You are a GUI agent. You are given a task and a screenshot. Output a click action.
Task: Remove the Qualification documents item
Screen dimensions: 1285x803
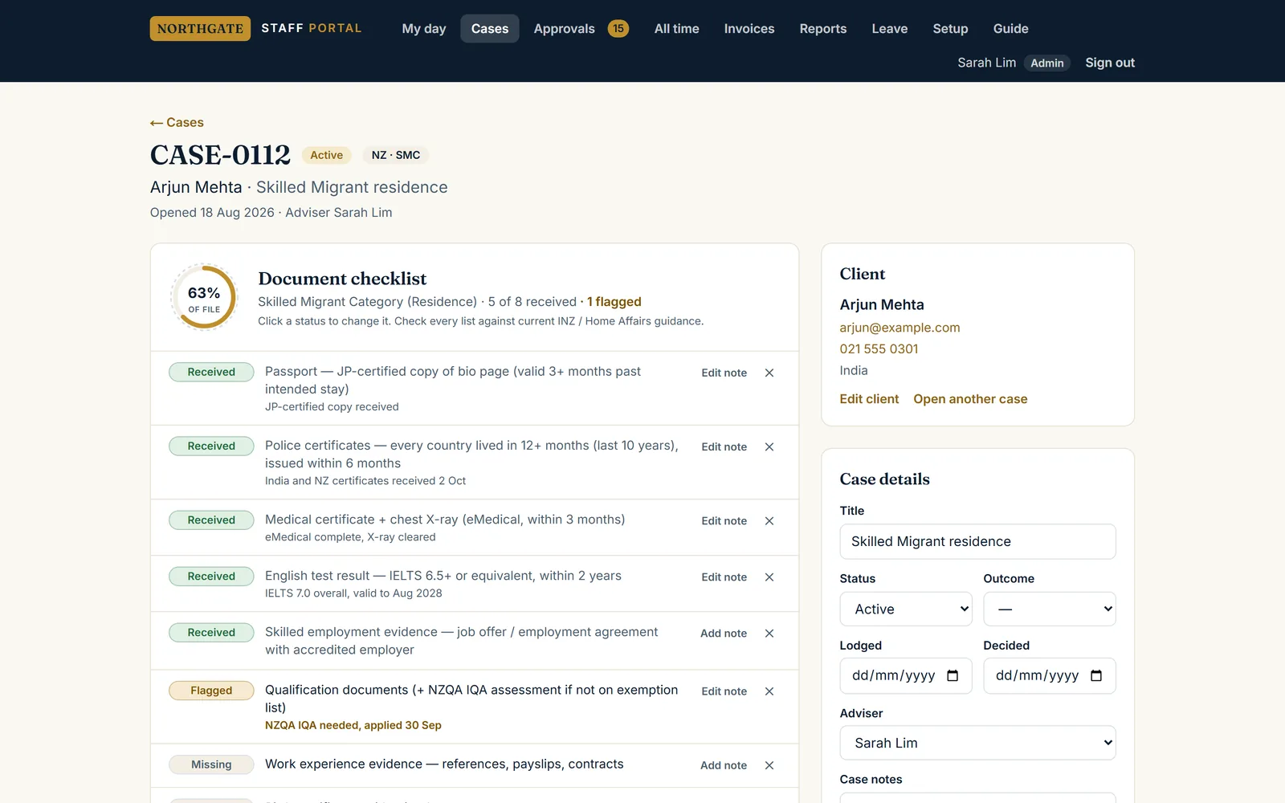coord(769,691)
